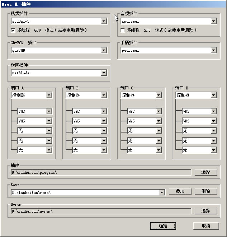This screenshot has height=237, width=227.
Task: Open the Roms path dropdown list
Action: click(x=162, y=192)
